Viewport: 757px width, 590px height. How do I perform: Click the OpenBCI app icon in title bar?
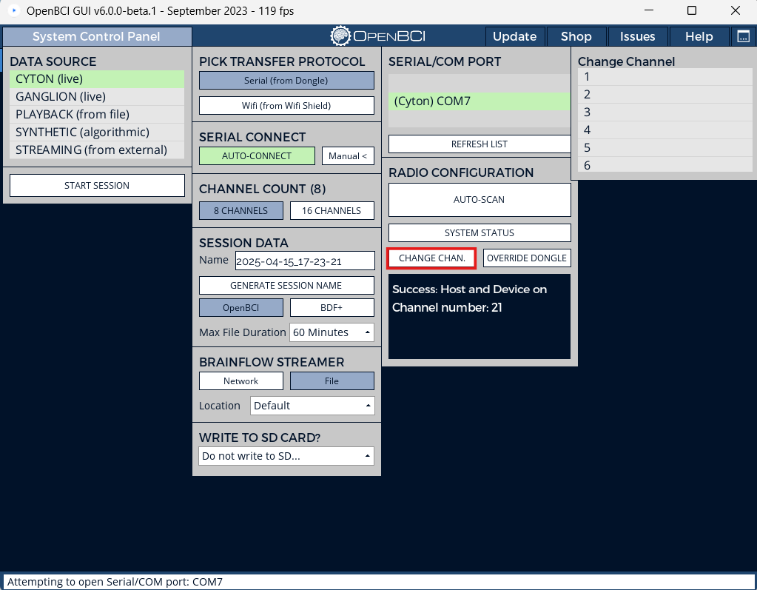pos(13,10)
